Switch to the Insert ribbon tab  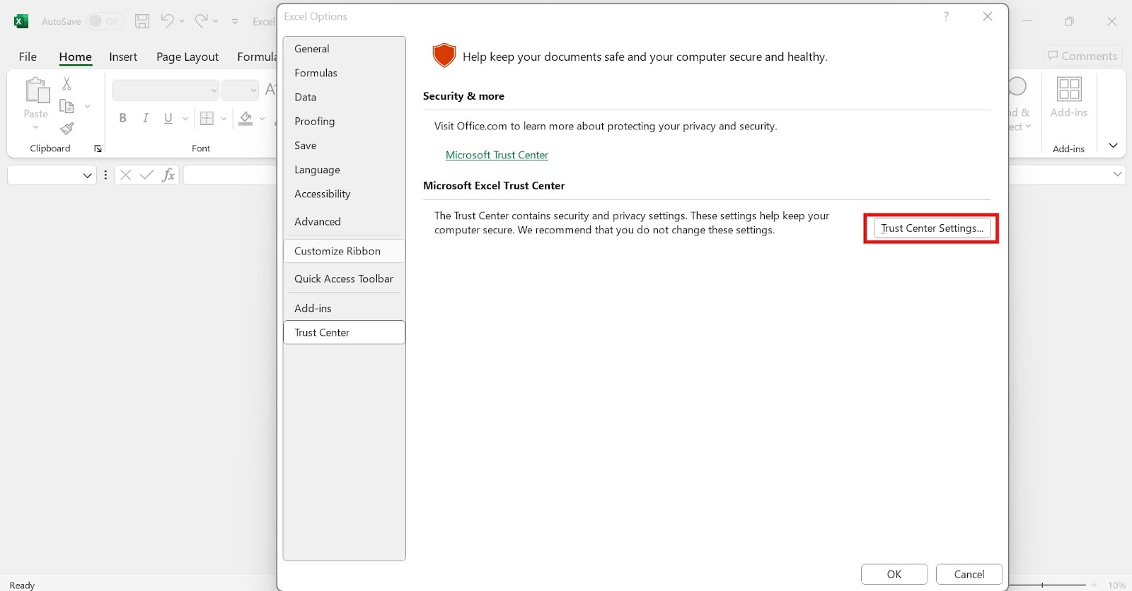(123, 57)
